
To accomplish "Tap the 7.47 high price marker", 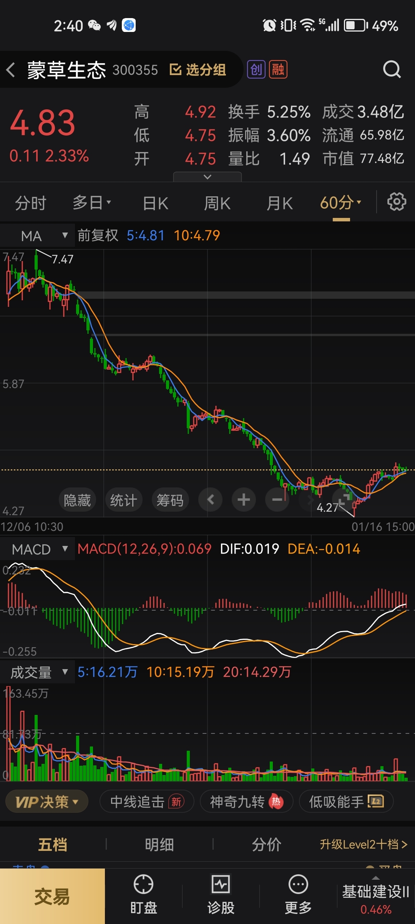I will point(62,259).
